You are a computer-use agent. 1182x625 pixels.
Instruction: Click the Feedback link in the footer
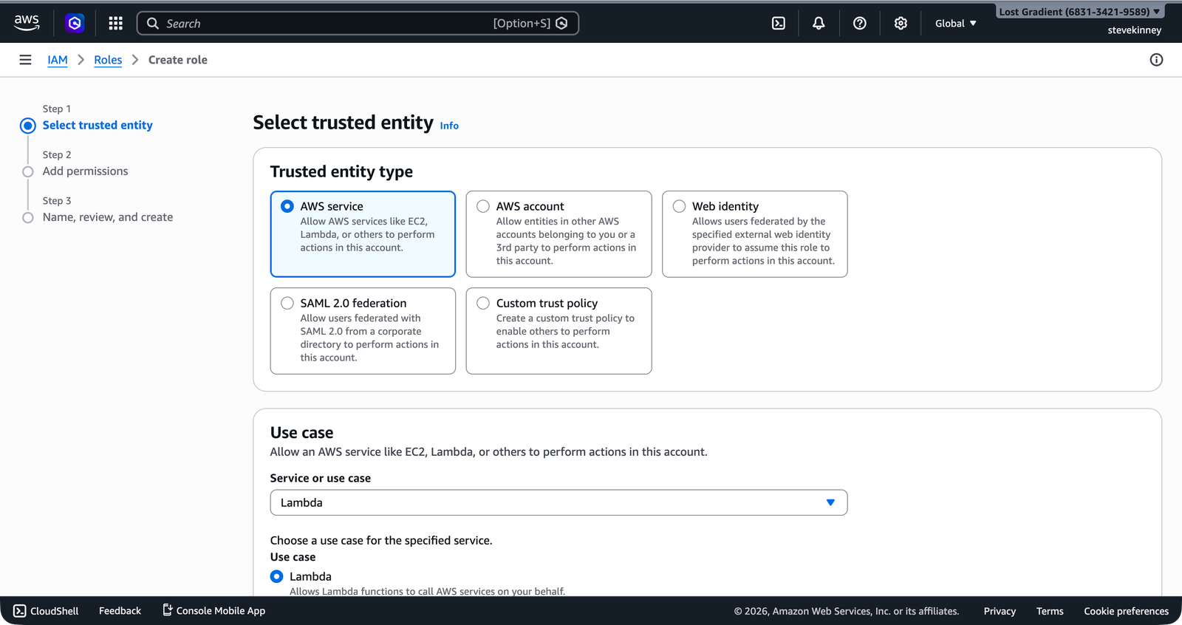tap(120, 611)
